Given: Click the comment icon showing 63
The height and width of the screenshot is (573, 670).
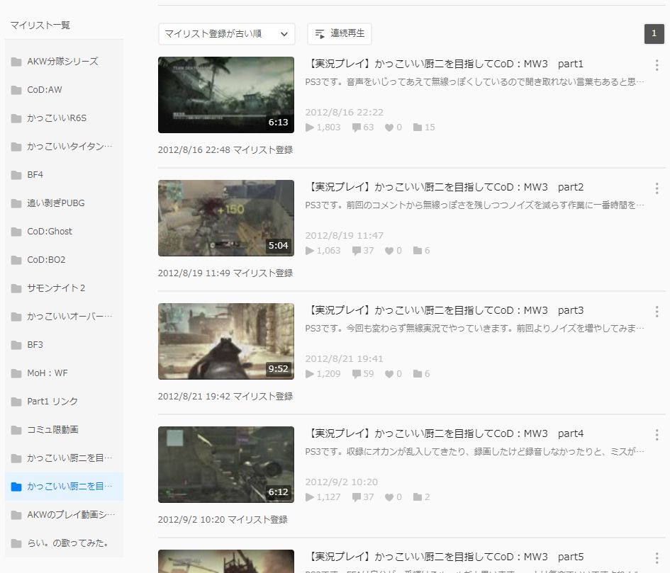Looking at the screenshot, I should pos(357,127).
